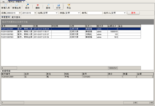This screenshot has width=155, height=106.
Task: Click the 删除 red X icon
Action: pyautogui.click(x=38, y=5)
